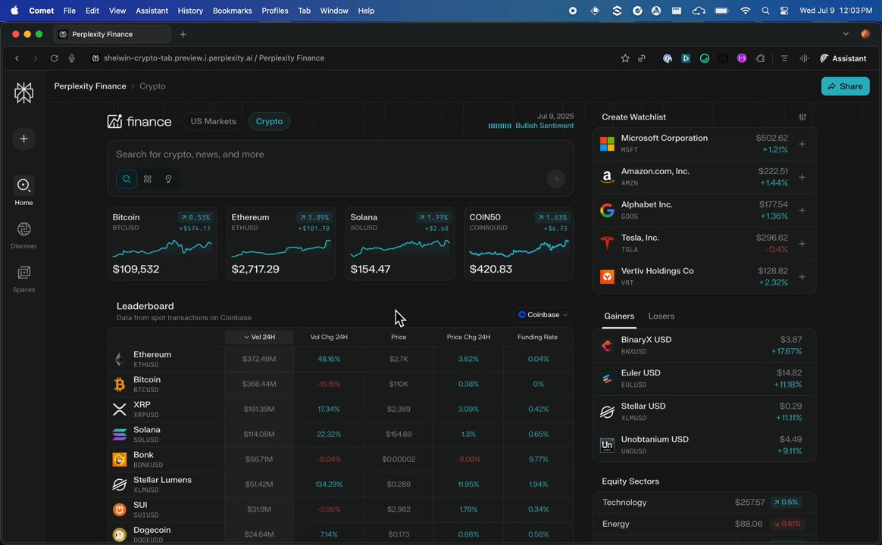
Task: Open macOS Control Center icon
Action: [785, 11]
